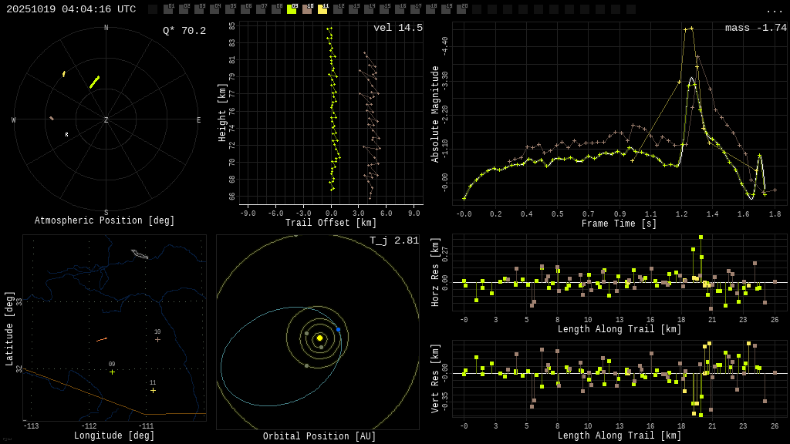The width and height of the screenshot is (790, 444).
Task: Toggle the tan station 10 indicator box
Action: pos(307,9)
